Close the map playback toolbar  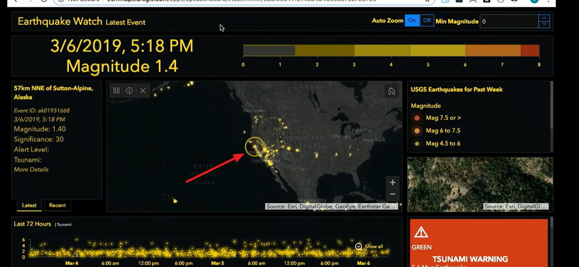[143, 90]
